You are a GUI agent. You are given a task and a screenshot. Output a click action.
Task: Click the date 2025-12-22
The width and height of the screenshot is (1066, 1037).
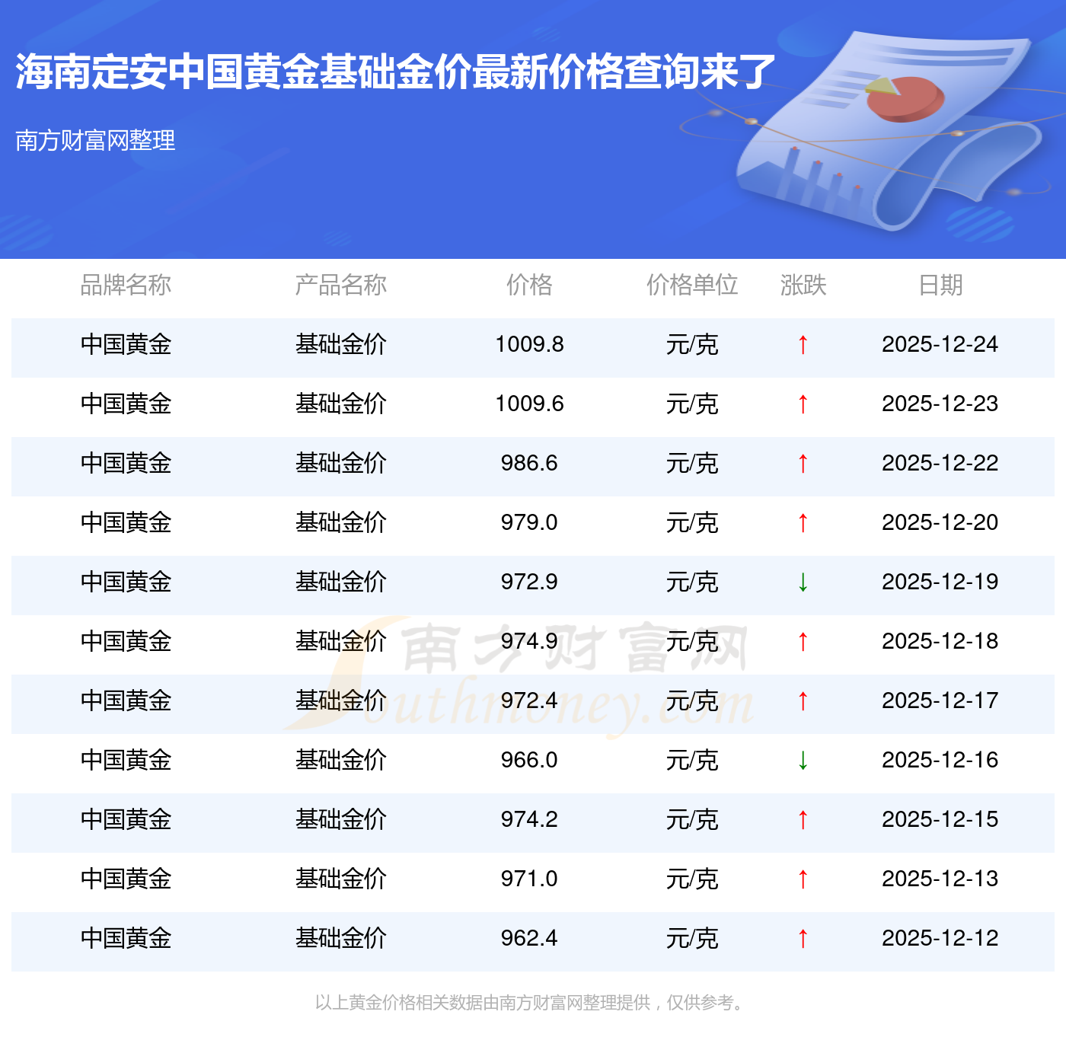click(x=940, y=463)
